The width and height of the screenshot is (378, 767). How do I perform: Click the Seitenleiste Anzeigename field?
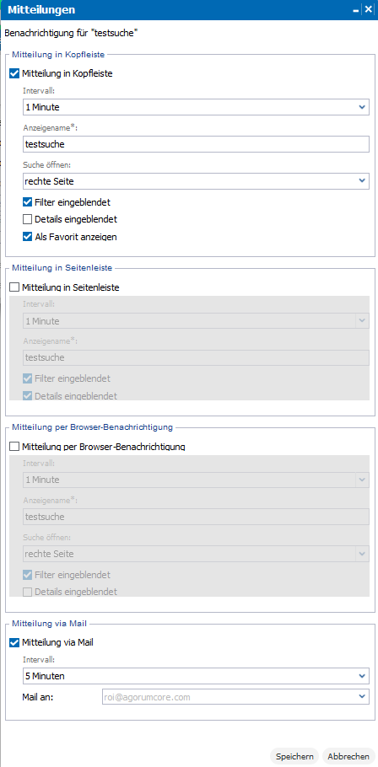pos(196,357)
